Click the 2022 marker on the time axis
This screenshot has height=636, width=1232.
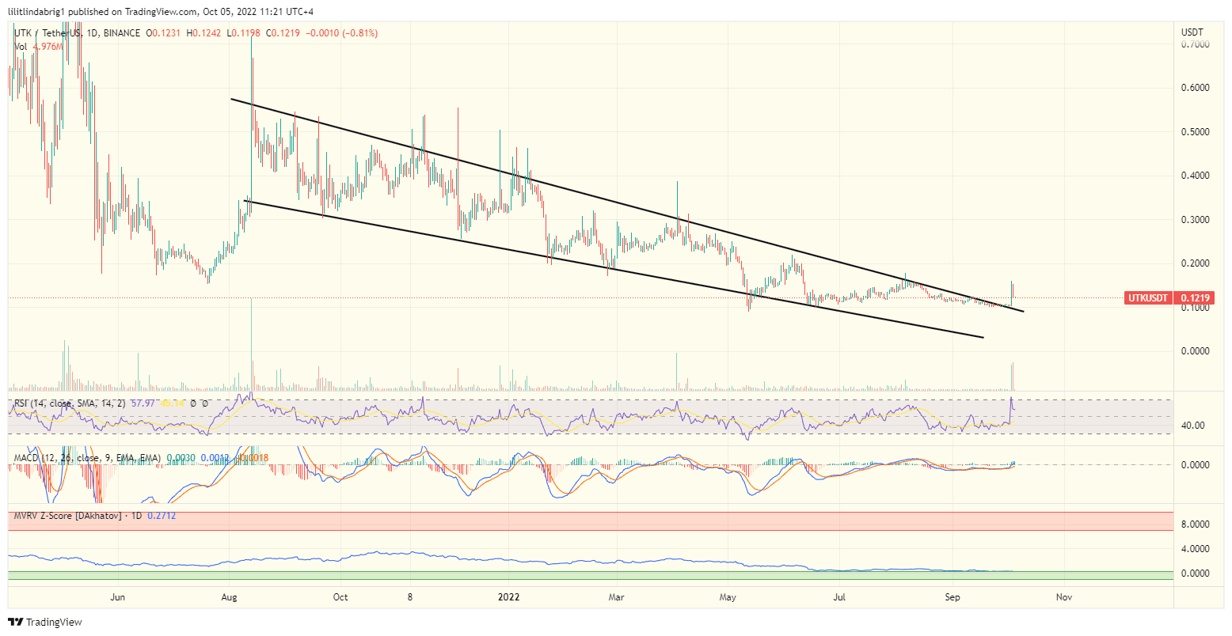508,598
